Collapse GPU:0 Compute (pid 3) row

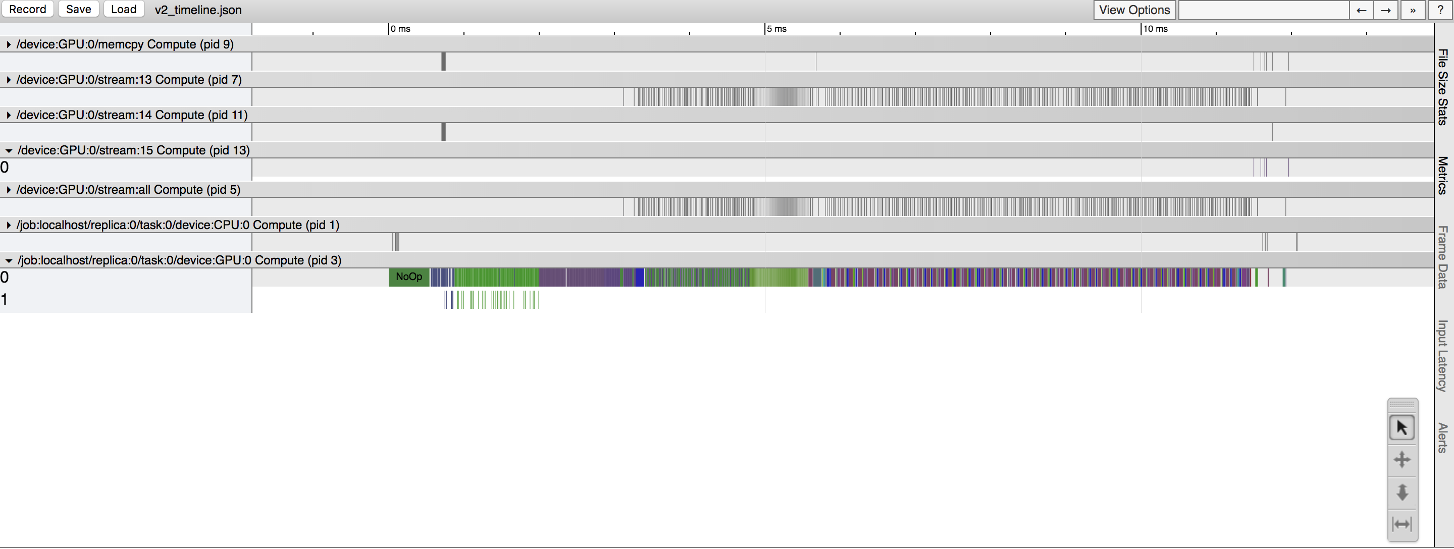pyautogui.click(x=9, y=261)
